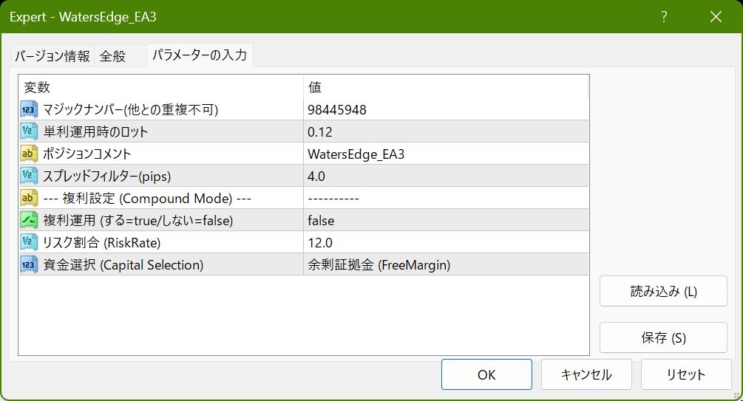
Task: Click the integer icon beside マジックナンバー
Action: [x=29, y=110]
